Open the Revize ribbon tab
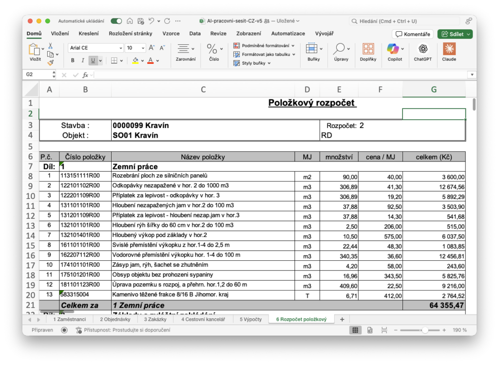This screenshot has width=499, height=365. tap(218, 34)
